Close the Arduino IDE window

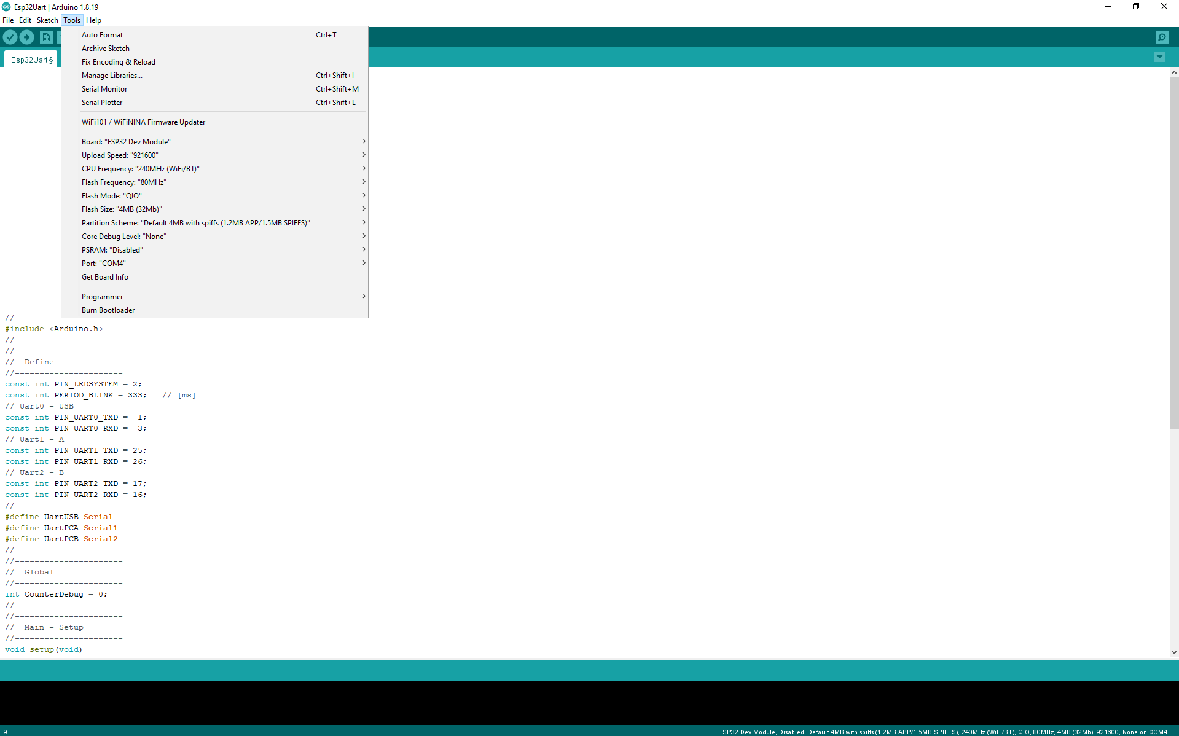coord(1164,7)
